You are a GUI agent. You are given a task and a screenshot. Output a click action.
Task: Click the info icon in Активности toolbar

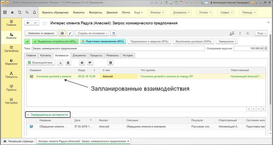click(111, 62)
